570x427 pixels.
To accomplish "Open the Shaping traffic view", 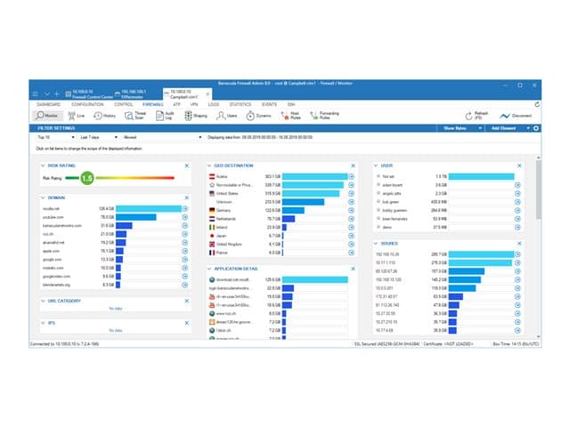I will 196,116.
